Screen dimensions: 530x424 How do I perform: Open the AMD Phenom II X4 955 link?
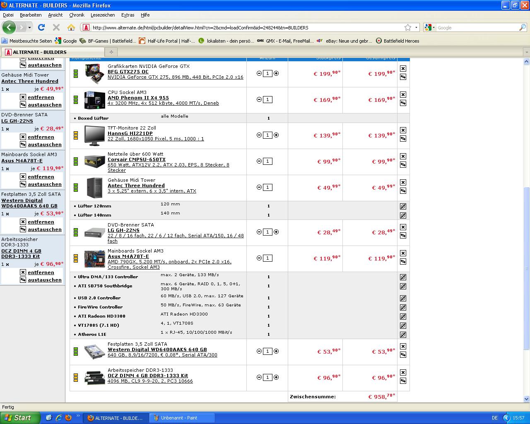click(x=138, y=98)
